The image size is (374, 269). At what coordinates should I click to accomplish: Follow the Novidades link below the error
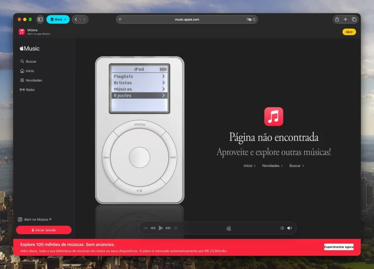[272, 166]
